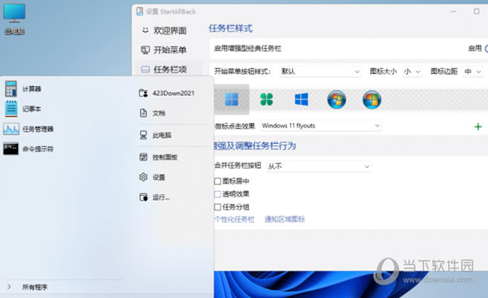488x298 pixels.
Task: Open the Windows 11 flyouts dropdown
Action: (321, 126)
